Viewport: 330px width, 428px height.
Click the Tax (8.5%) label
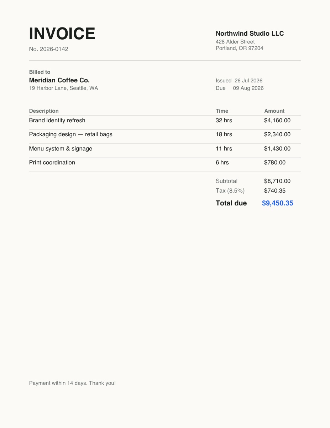coord(230,191)
